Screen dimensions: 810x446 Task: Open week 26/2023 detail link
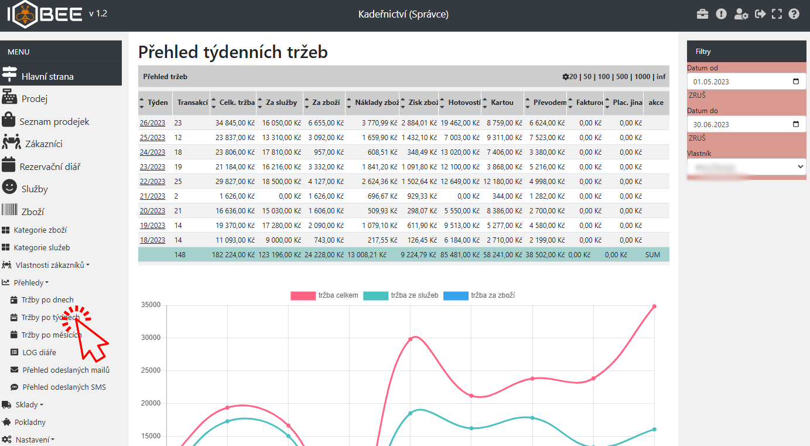pos(152,123)
